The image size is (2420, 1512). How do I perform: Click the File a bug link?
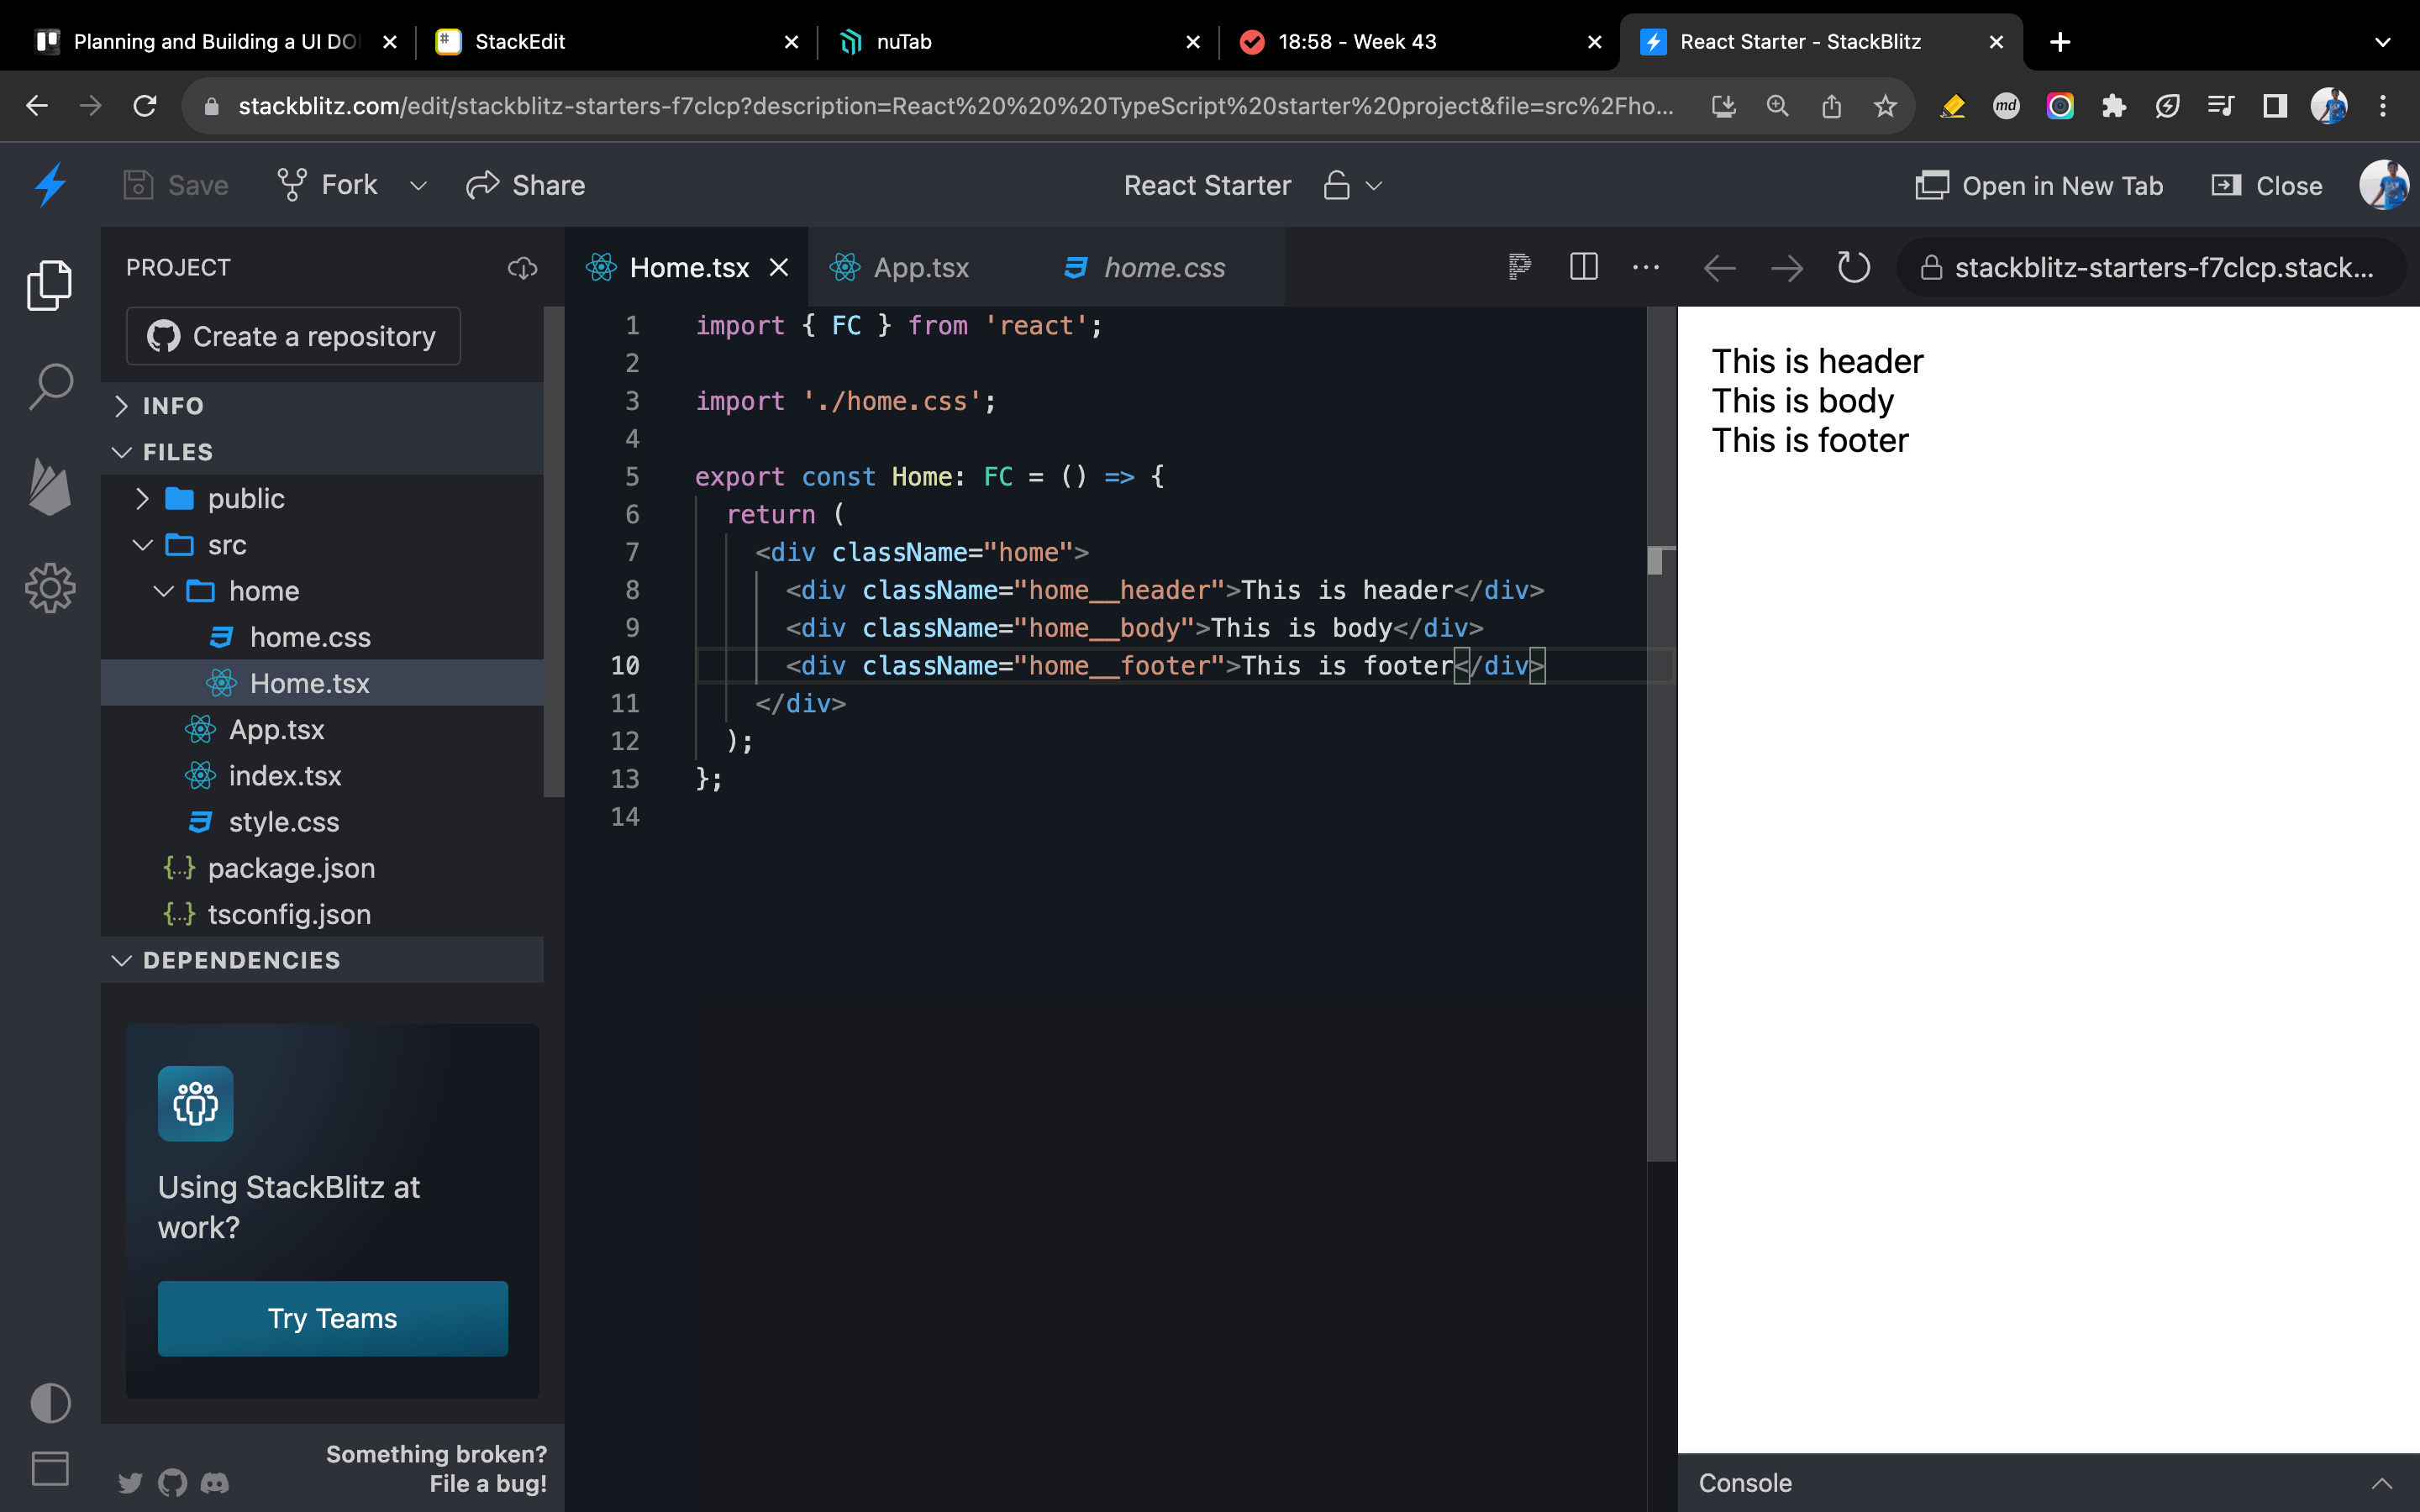[x=488, y=1483]
